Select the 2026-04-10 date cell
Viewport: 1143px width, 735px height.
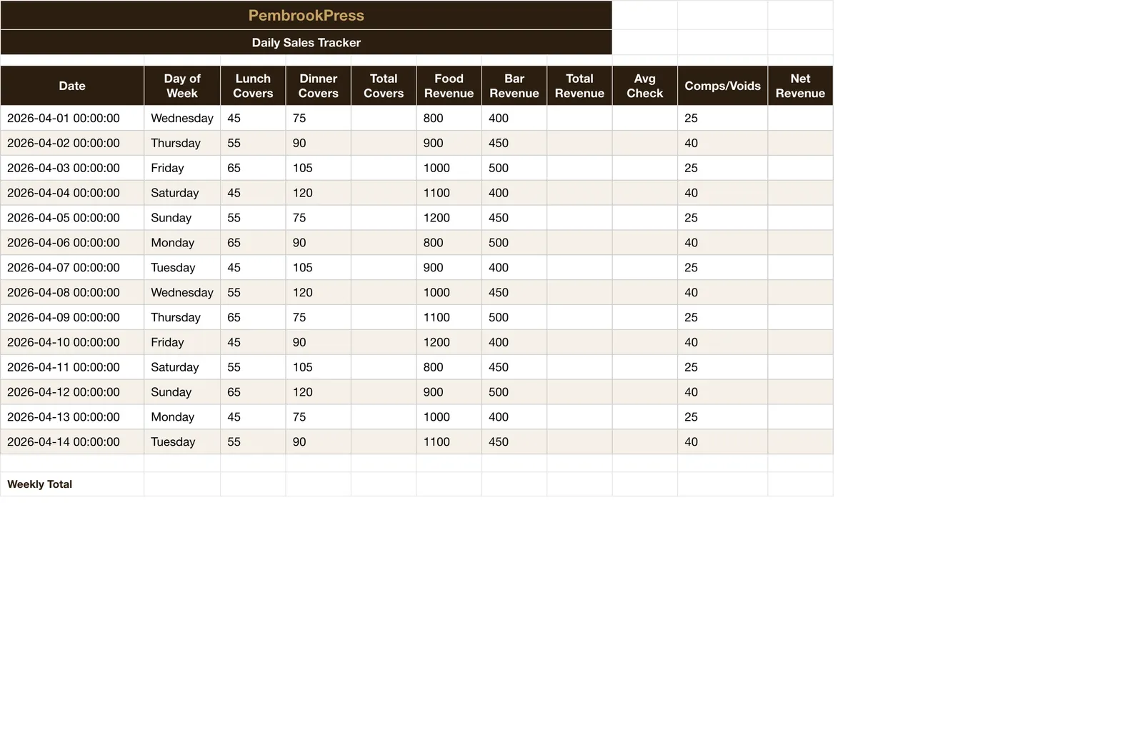72,342
